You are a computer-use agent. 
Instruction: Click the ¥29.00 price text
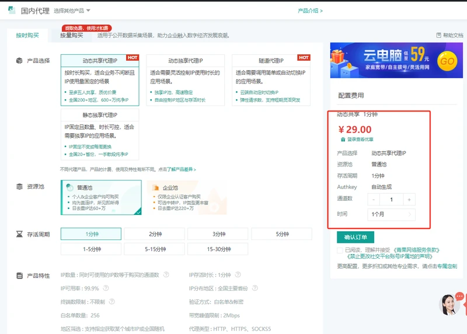pyautogui.click(x=355, y=130)
